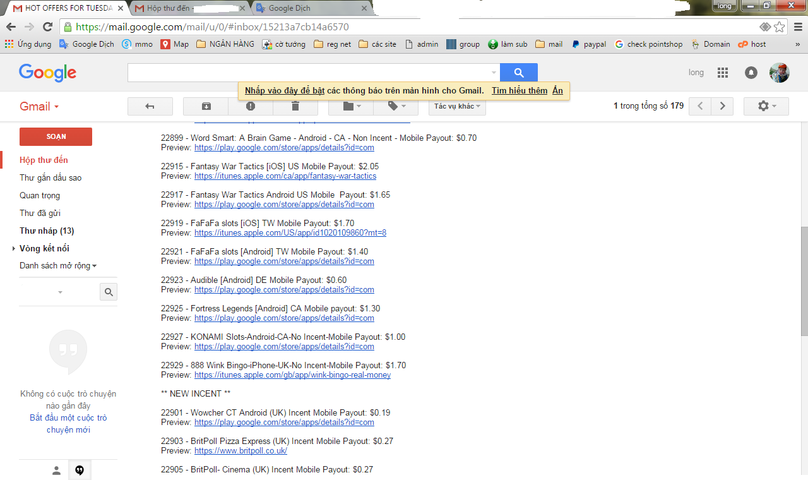Viewport: 808px width, 480px height.
Task: Expand Vòng kết nối triangle
Action: 15,249
